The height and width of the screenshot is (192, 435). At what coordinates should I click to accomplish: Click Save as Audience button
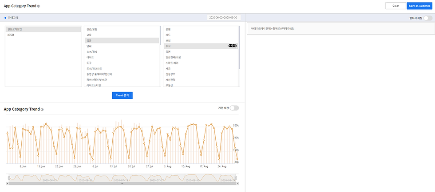(419, 6)
